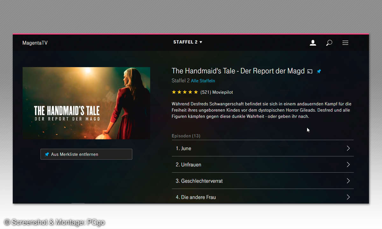Click The Handmaid's Tale poster thumbnail
The height and width of the screenshot is (229, 382).
(x=86, y=103)
